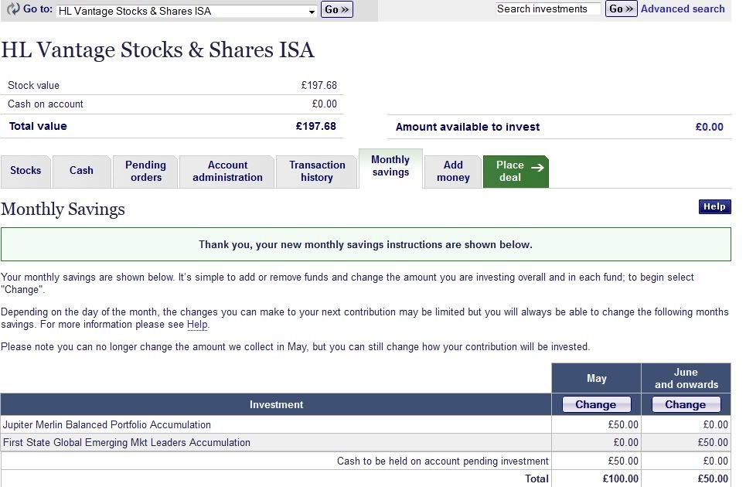Switch to the Cash tab
Viewport: 746px width, 487px height.
(81, 171)
